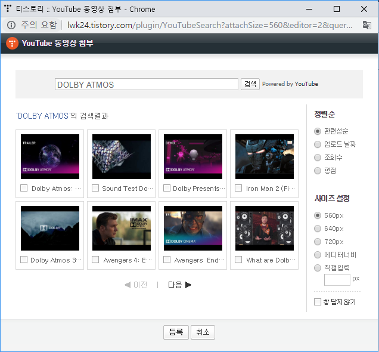Click the Tistory orange logo icon
The height and width of the screenshot is (352, 379).
click(12, 44)
